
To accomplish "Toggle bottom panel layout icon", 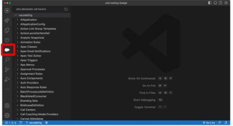I will [x=215, y=3].
